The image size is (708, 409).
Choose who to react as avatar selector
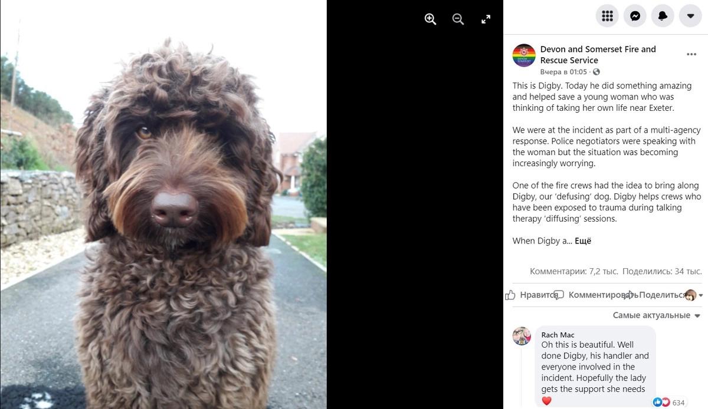pos(694,295)
